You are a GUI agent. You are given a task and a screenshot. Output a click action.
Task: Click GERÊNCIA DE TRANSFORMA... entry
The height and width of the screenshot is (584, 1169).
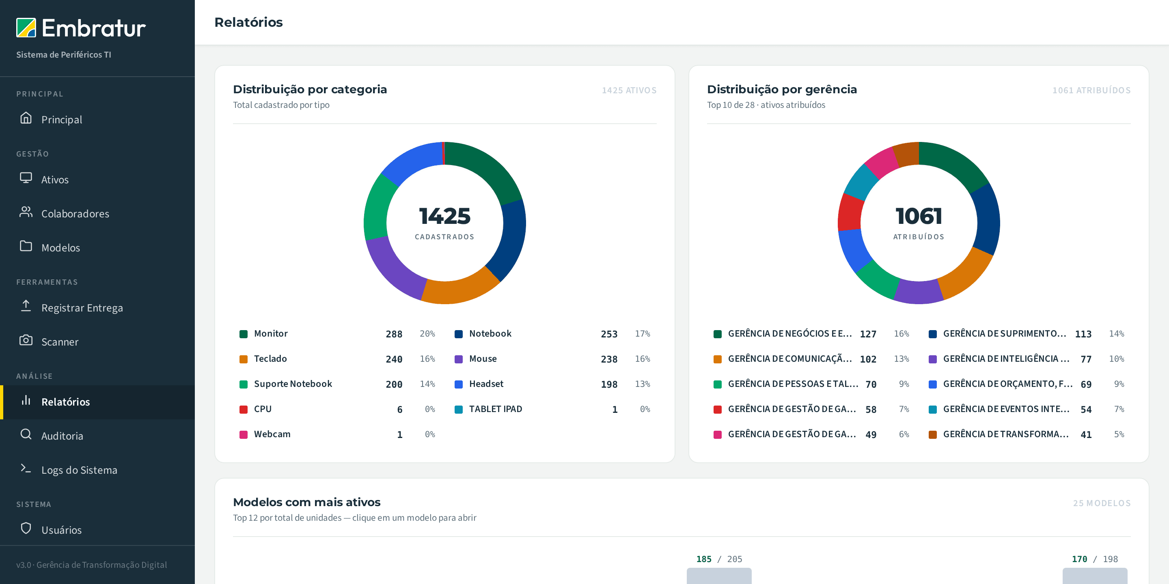click(x=1027, y=434)
